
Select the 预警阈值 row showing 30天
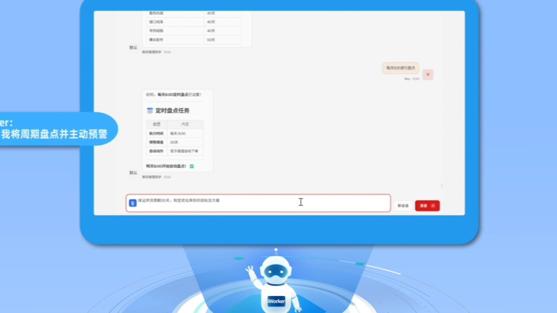point(175,142)
